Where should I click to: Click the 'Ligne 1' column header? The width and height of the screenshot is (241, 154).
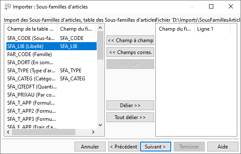coord(212,29)
